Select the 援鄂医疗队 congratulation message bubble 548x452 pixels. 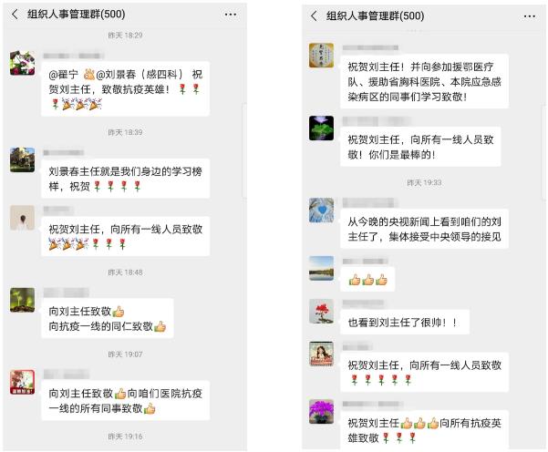424,82
